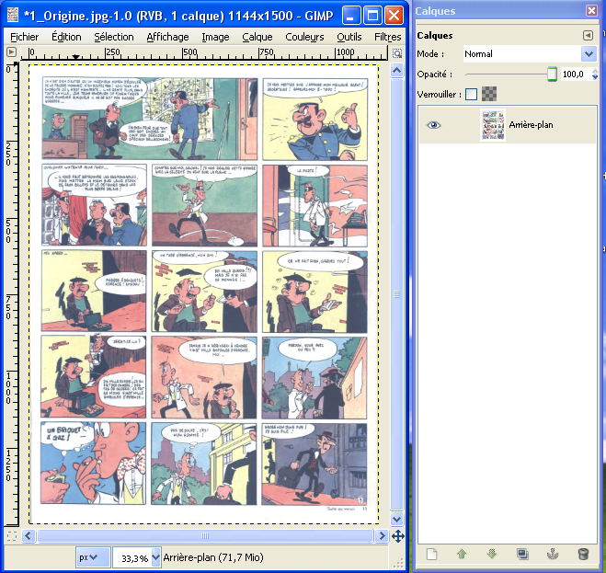Enable the Verrouiller pixels checkbox
Image resolution: width=606 pixels, height=573 pixels.
click(471, 94)
